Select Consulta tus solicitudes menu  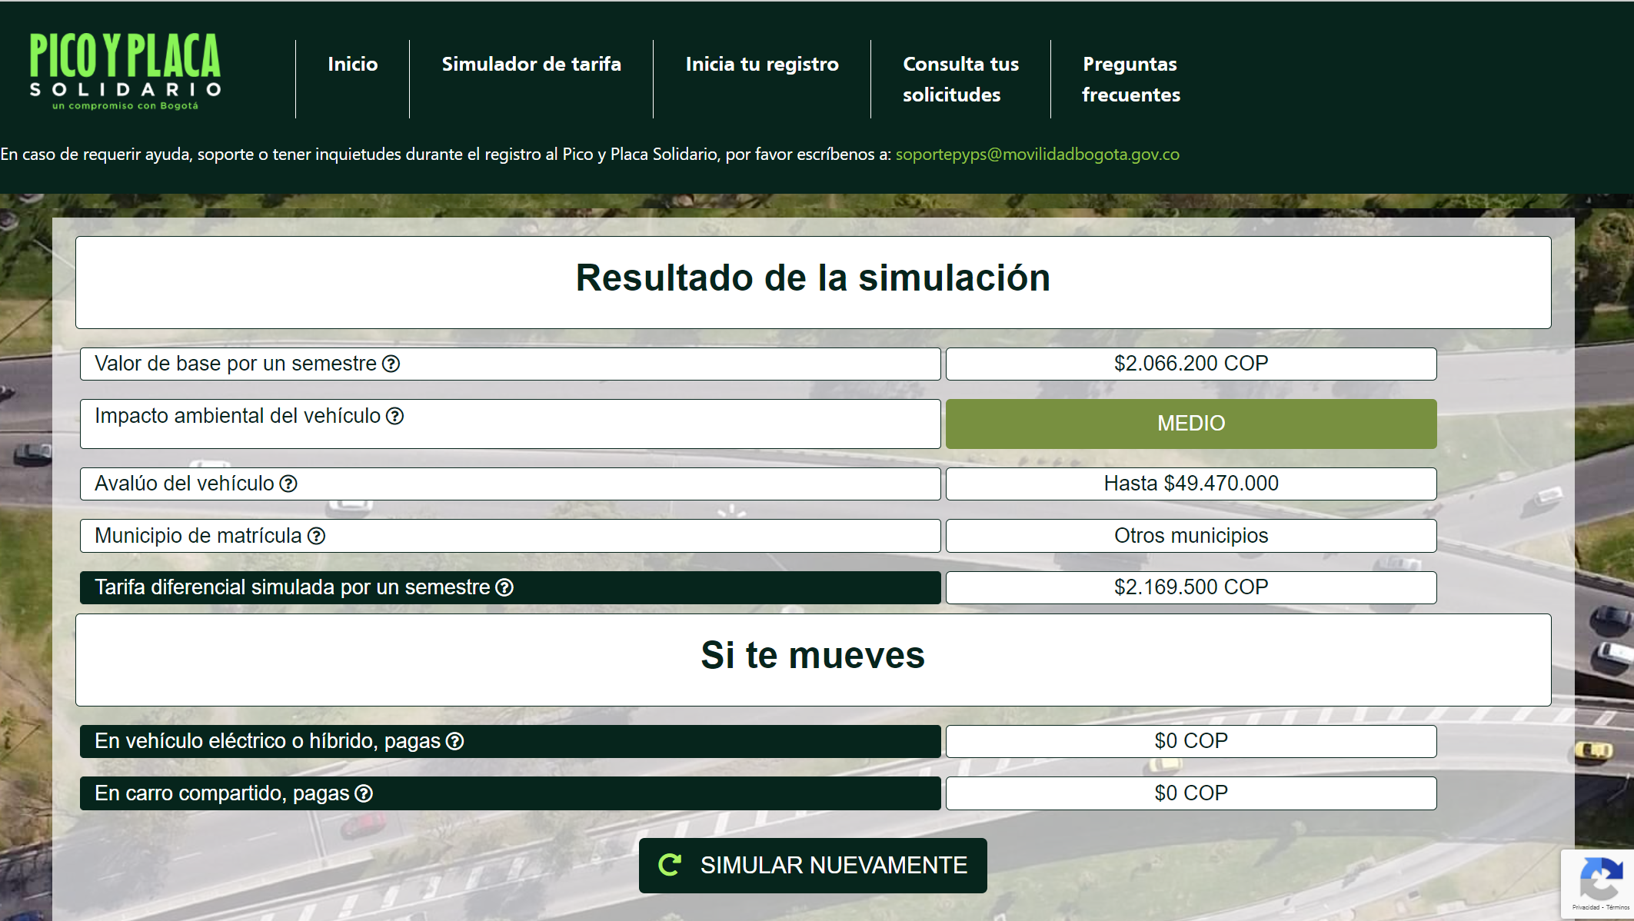click(x=960, y=78)
